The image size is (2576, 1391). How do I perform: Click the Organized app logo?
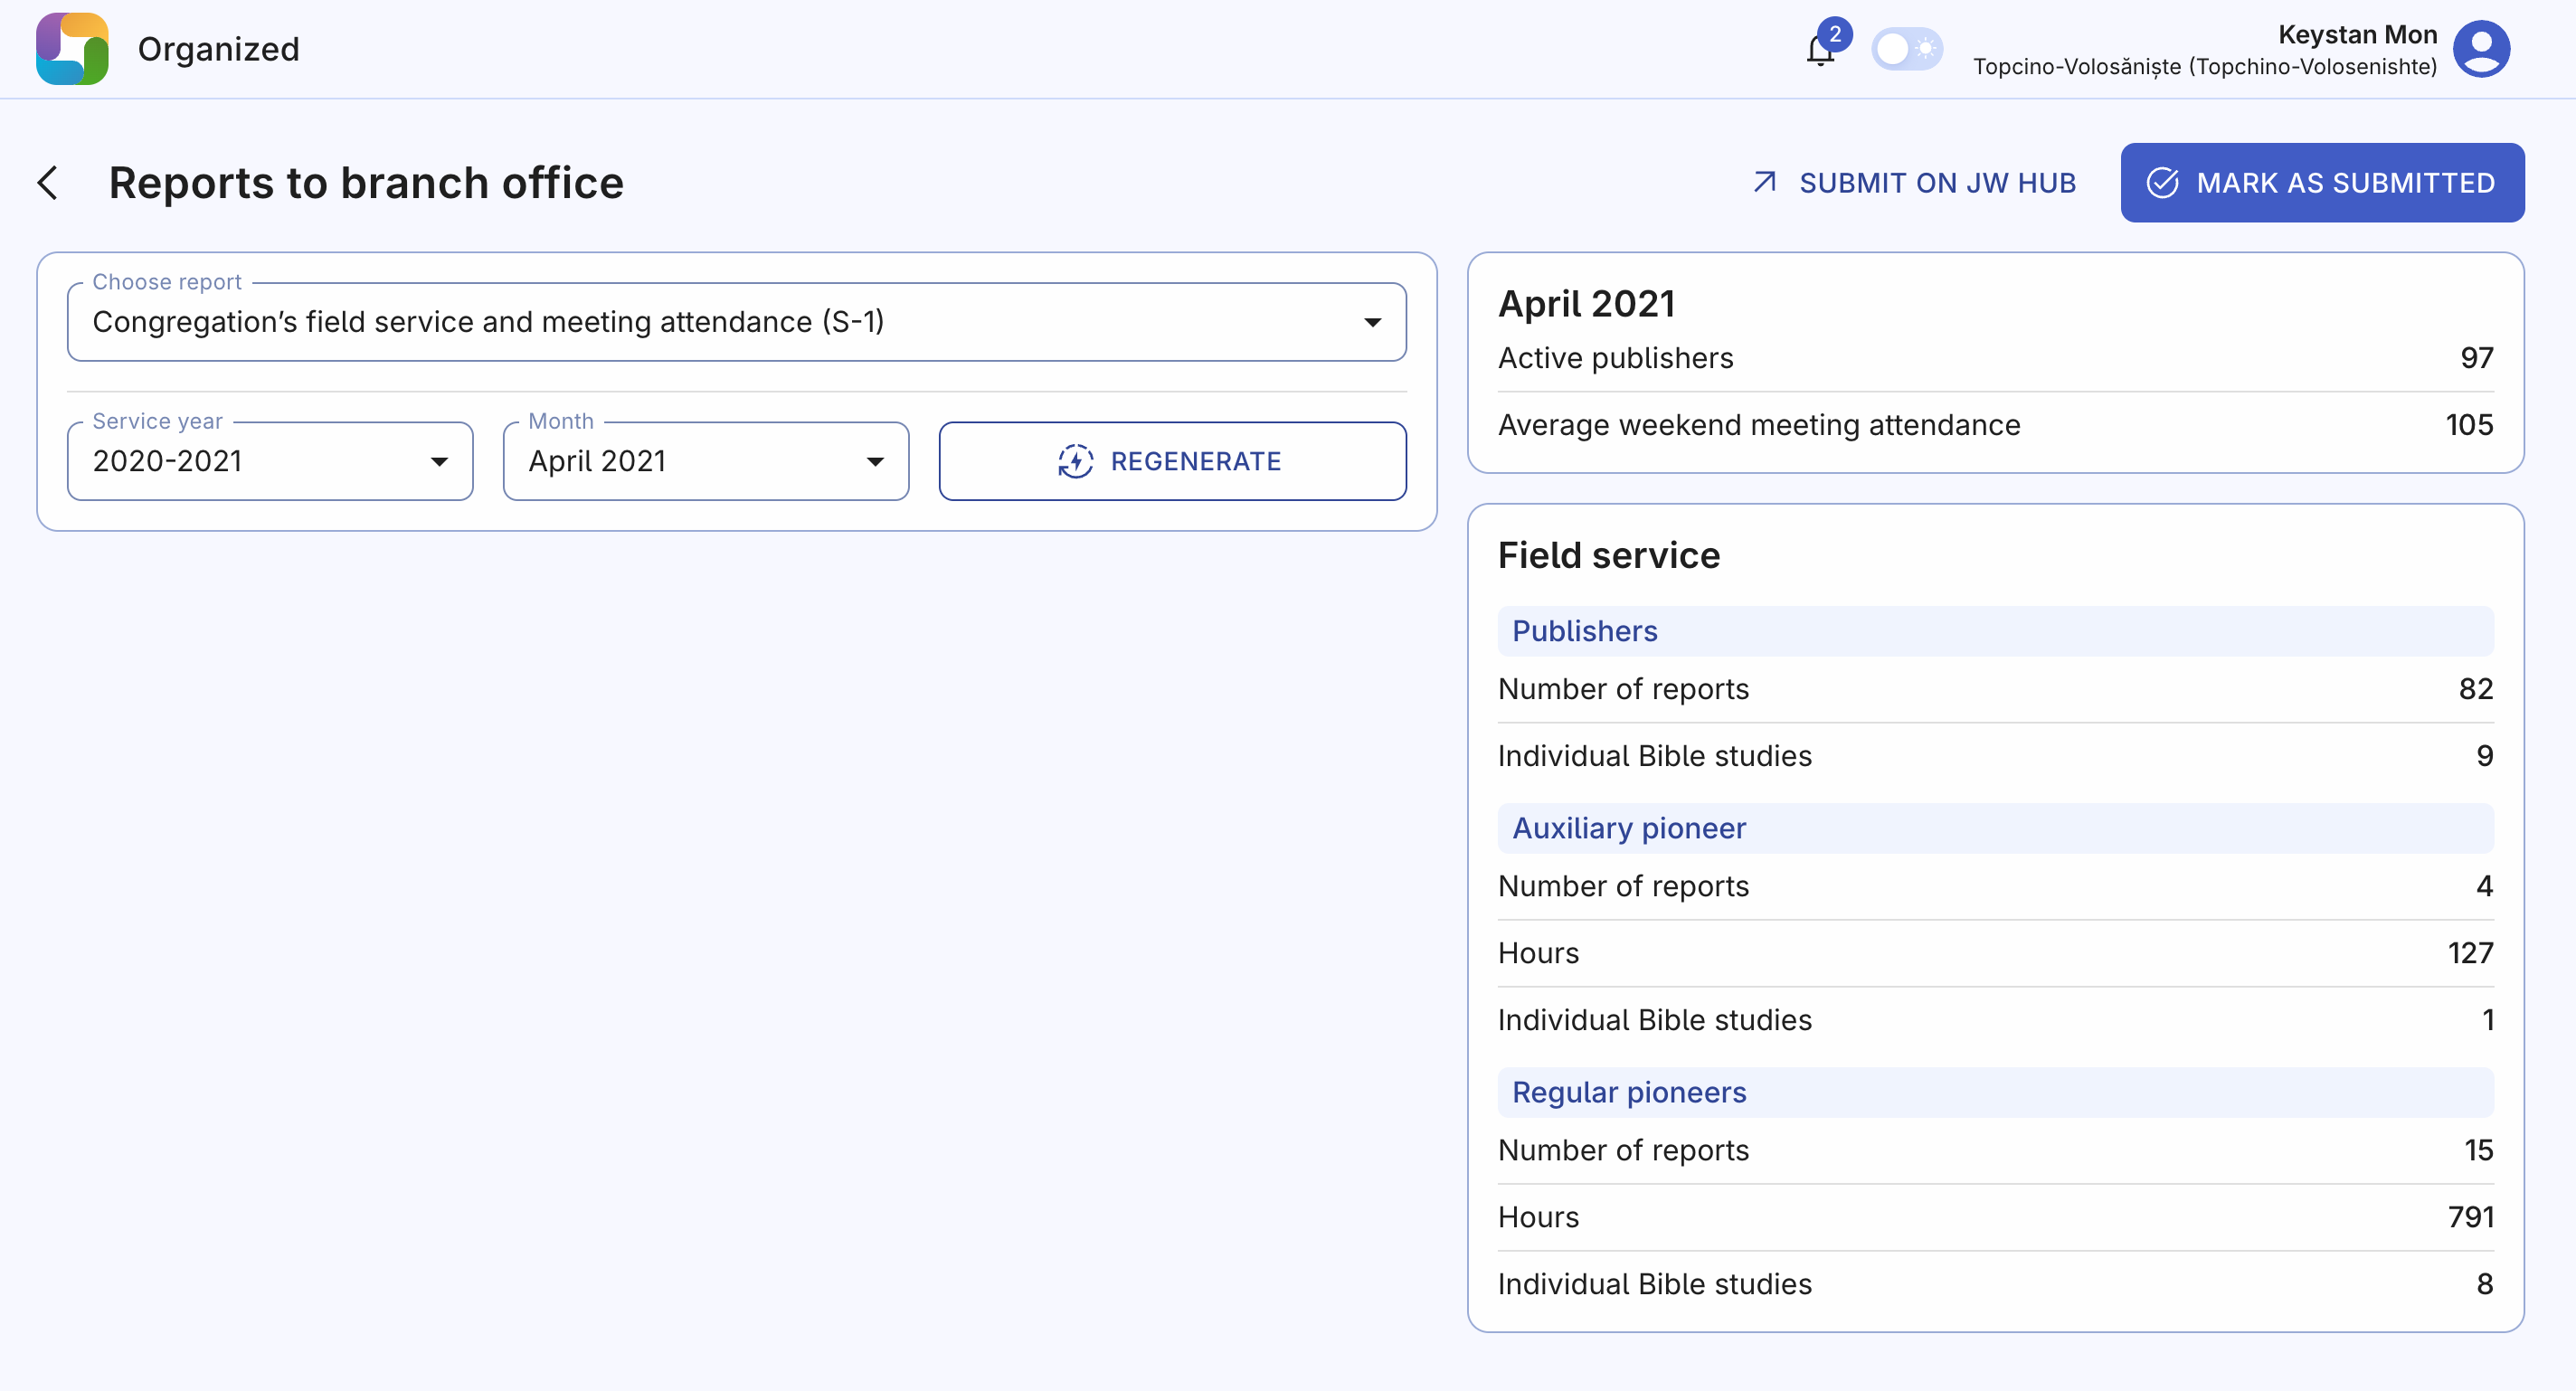(72, 48)
